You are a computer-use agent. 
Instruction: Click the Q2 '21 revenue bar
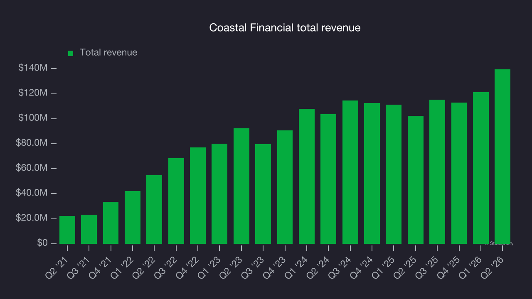point(67,230)
